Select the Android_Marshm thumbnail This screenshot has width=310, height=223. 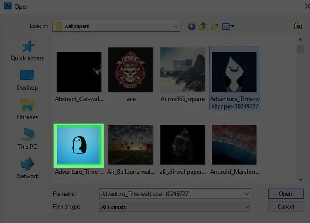point(234,145)
